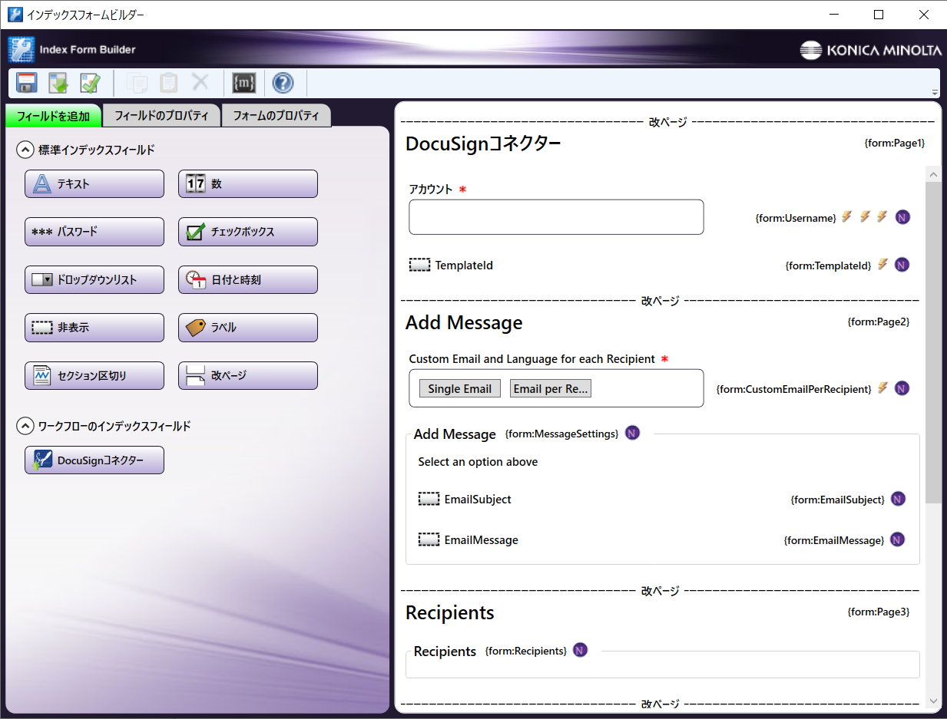Viewport: 947px width, 719px height.
Task: Select the Recipients page heading
Action: (x=450, y=612)
